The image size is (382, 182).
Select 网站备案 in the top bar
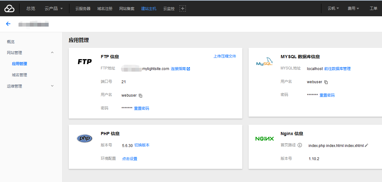(x=127, y=8)
